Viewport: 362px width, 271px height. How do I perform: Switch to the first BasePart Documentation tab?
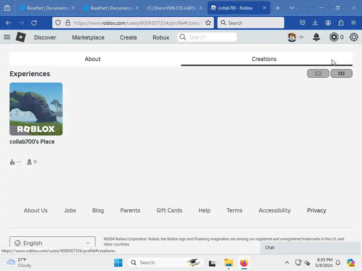pyautogui.click(x=47, y=8)
